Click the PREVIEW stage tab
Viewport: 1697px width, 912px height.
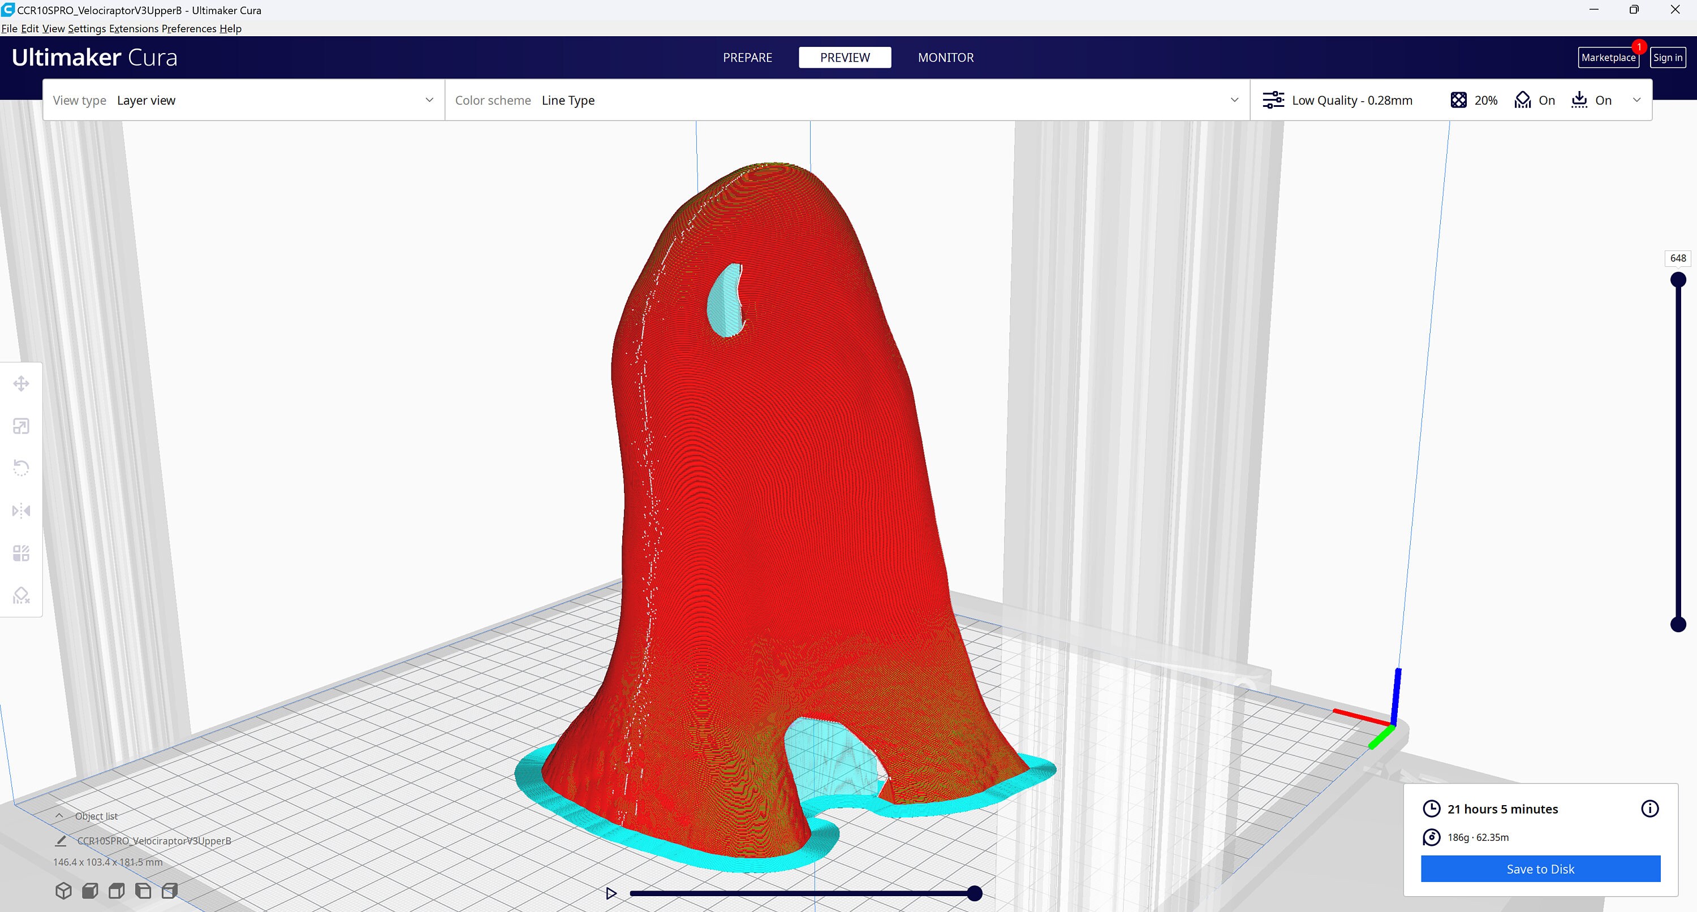click(845, 57)
